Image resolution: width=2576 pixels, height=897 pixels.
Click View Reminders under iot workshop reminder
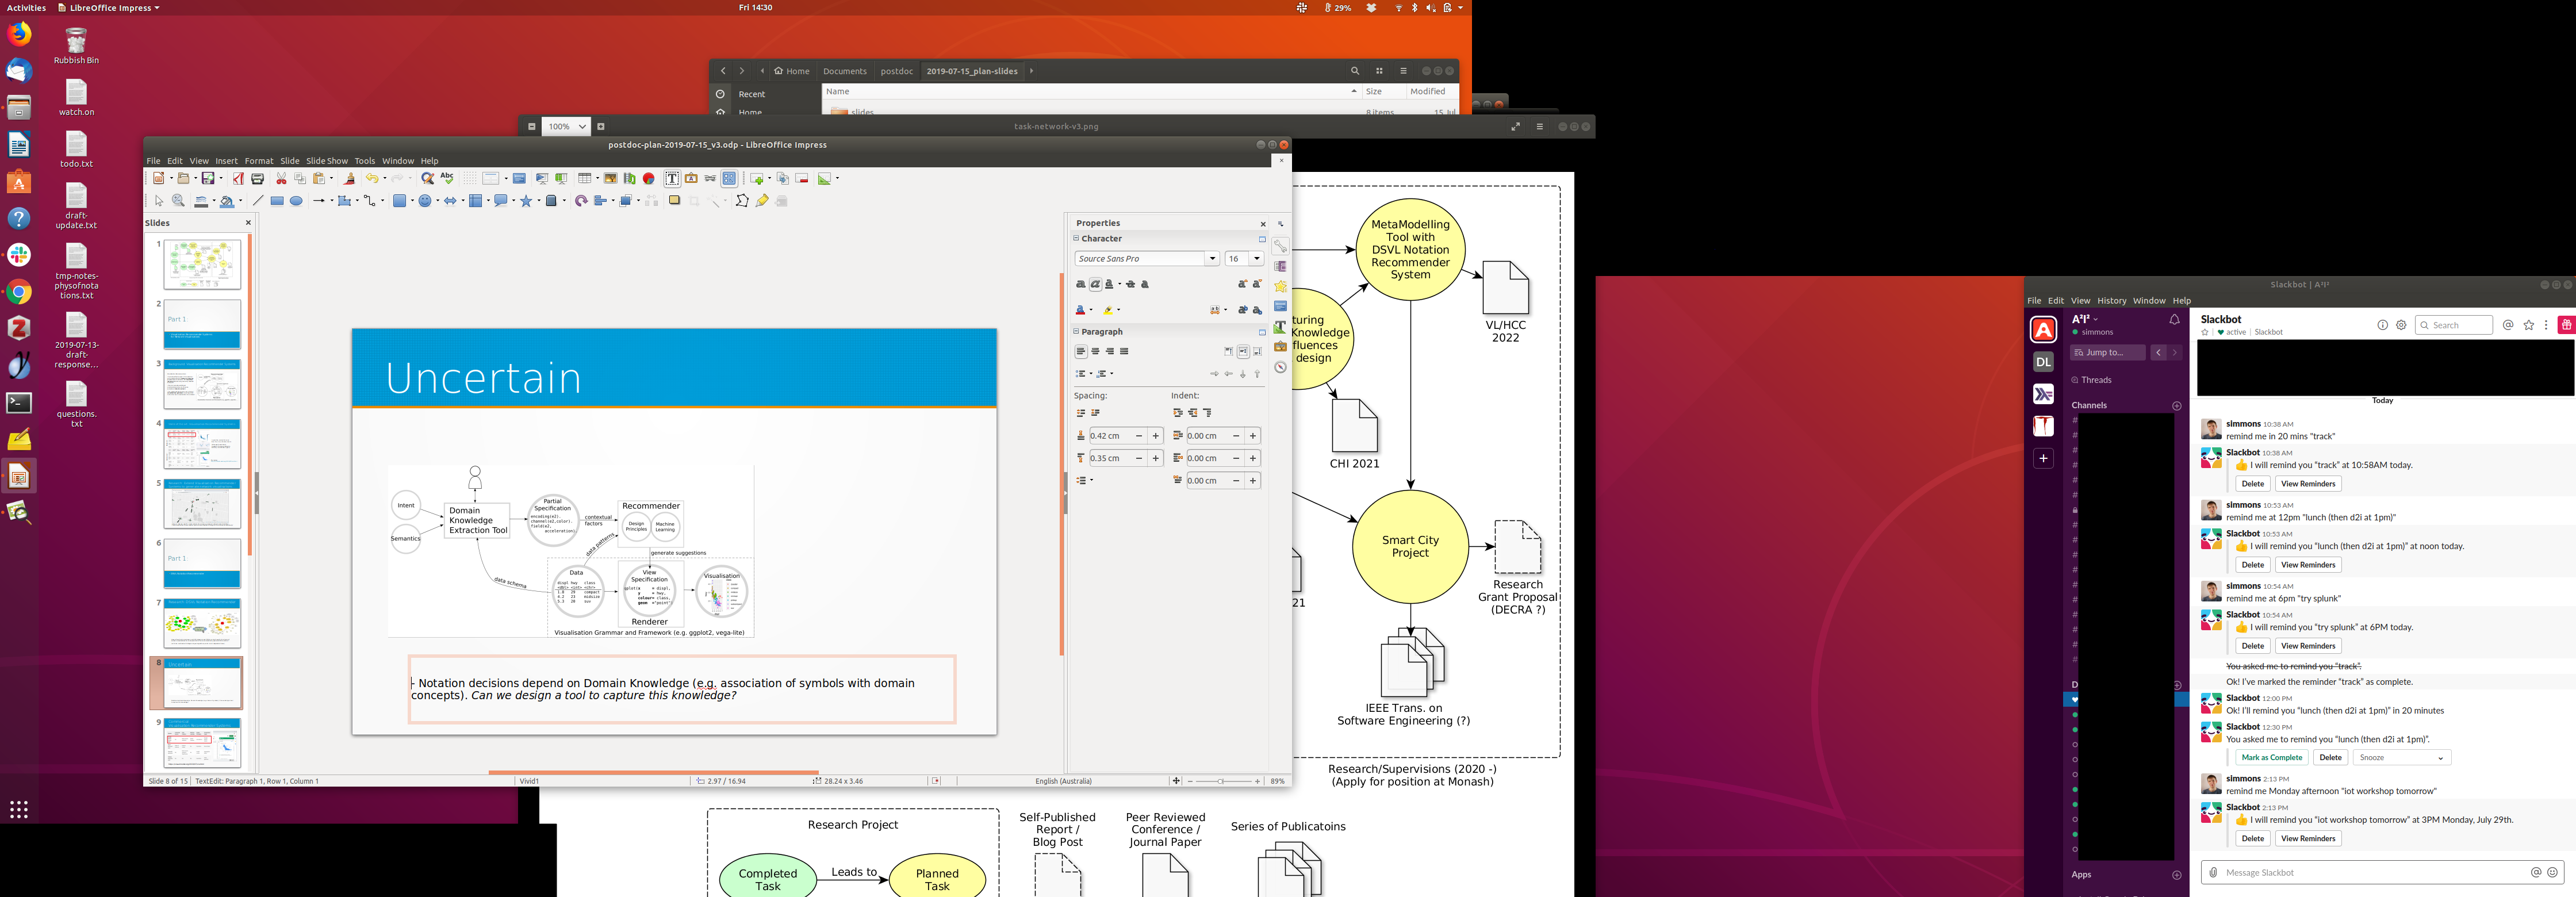click(x=2307, y=839)
